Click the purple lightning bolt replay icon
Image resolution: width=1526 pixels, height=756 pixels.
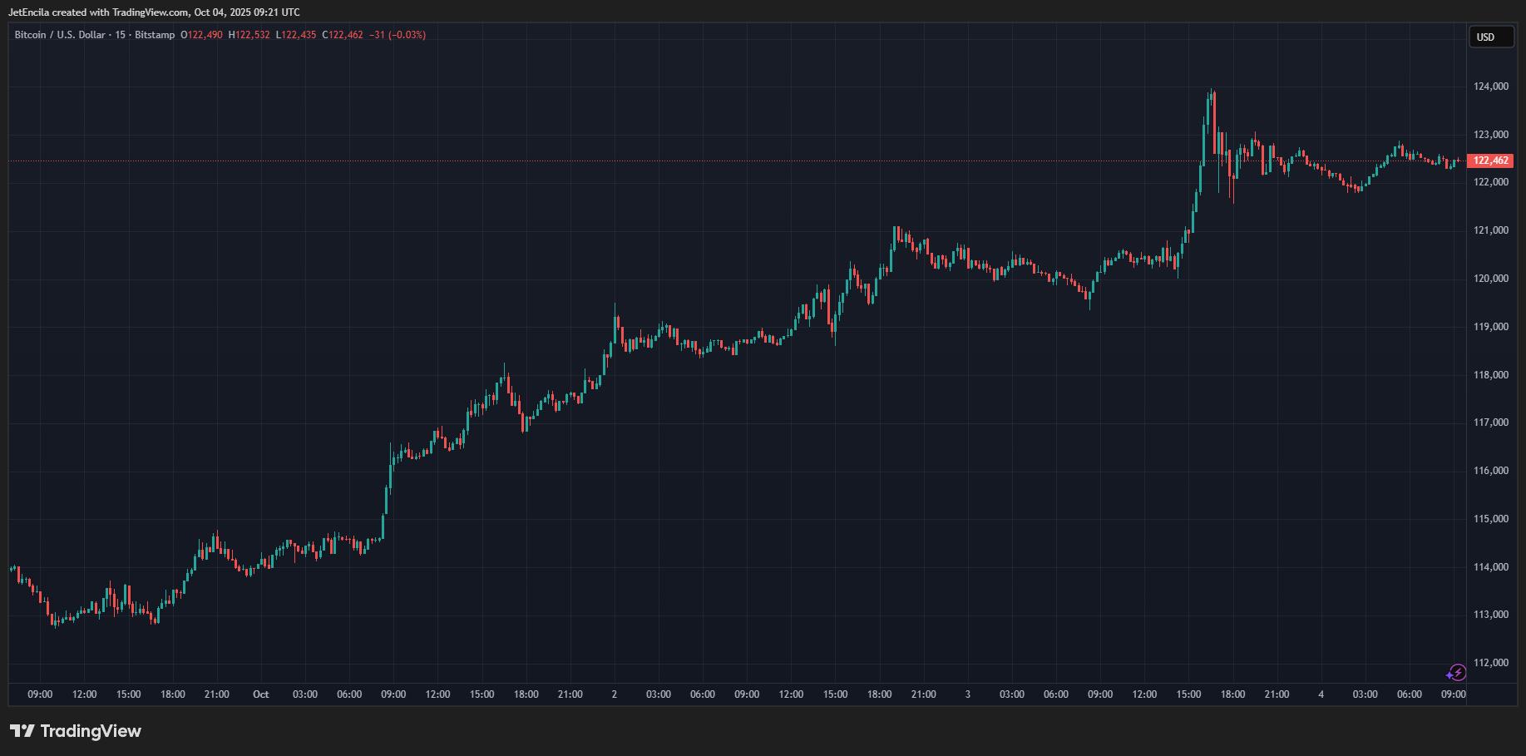(x=1456, y=673)
